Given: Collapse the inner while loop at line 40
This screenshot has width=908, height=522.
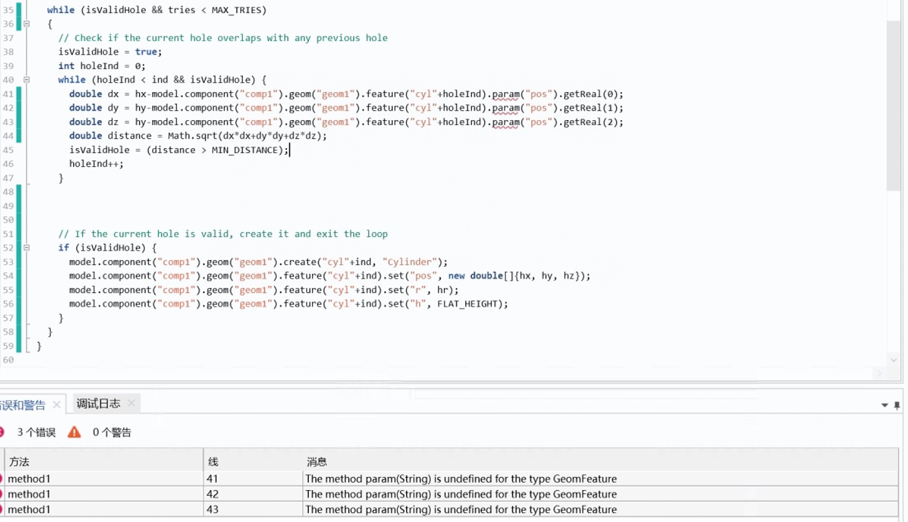Looking at the screenshot, I should 27,80.
